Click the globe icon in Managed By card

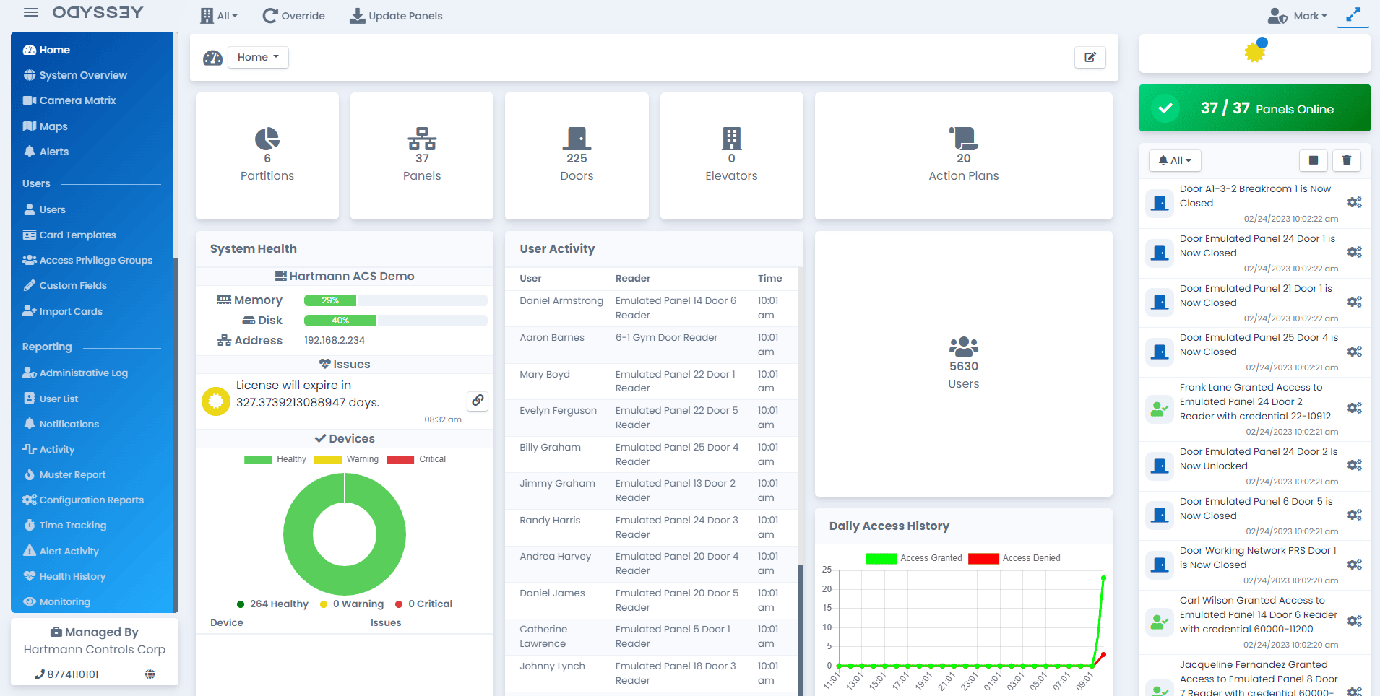pos(150,674)
